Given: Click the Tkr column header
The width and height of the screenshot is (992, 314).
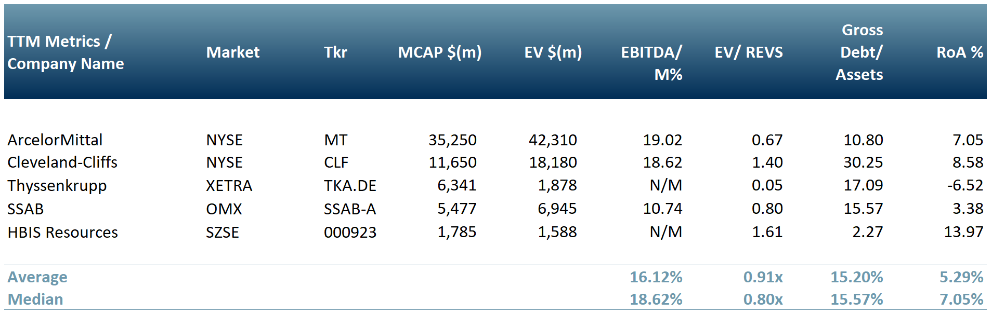Looking at the screenshot, I should point(335,52).
